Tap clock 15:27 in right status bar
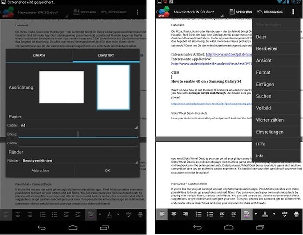This screenshot has height=235, width=303. 296,2
